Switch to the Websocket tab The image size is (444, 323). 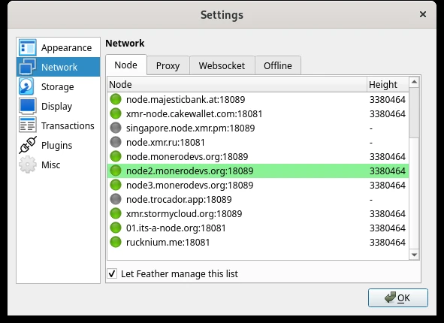click(222, 65)
